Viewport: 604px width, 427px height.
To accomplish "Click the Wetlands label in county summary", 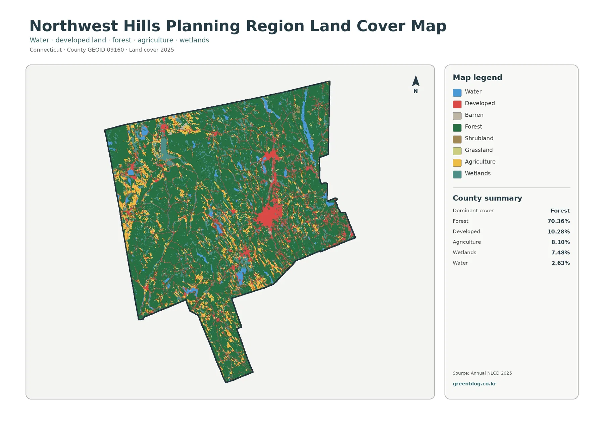I will point(464,253).
